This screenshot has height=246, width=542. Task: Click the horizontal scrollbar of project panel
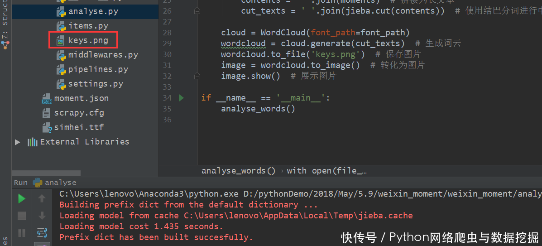(46, 173)
